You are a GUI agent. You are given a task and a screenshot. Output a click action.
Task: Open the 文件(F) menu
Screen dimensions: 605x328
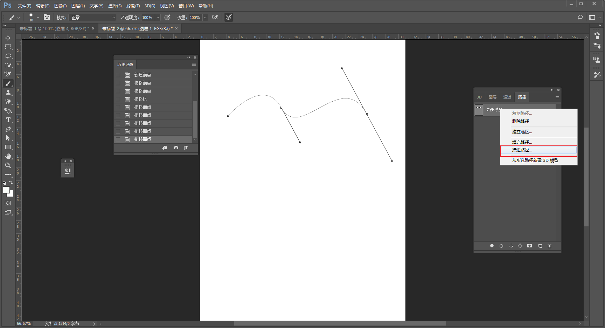pyautogui.click(x=25, y=6)
